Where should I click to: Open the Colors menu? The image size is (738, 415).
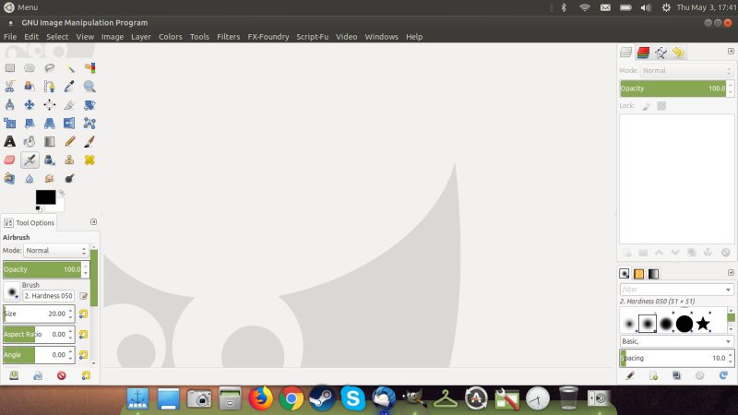click(x=171, y=37)
